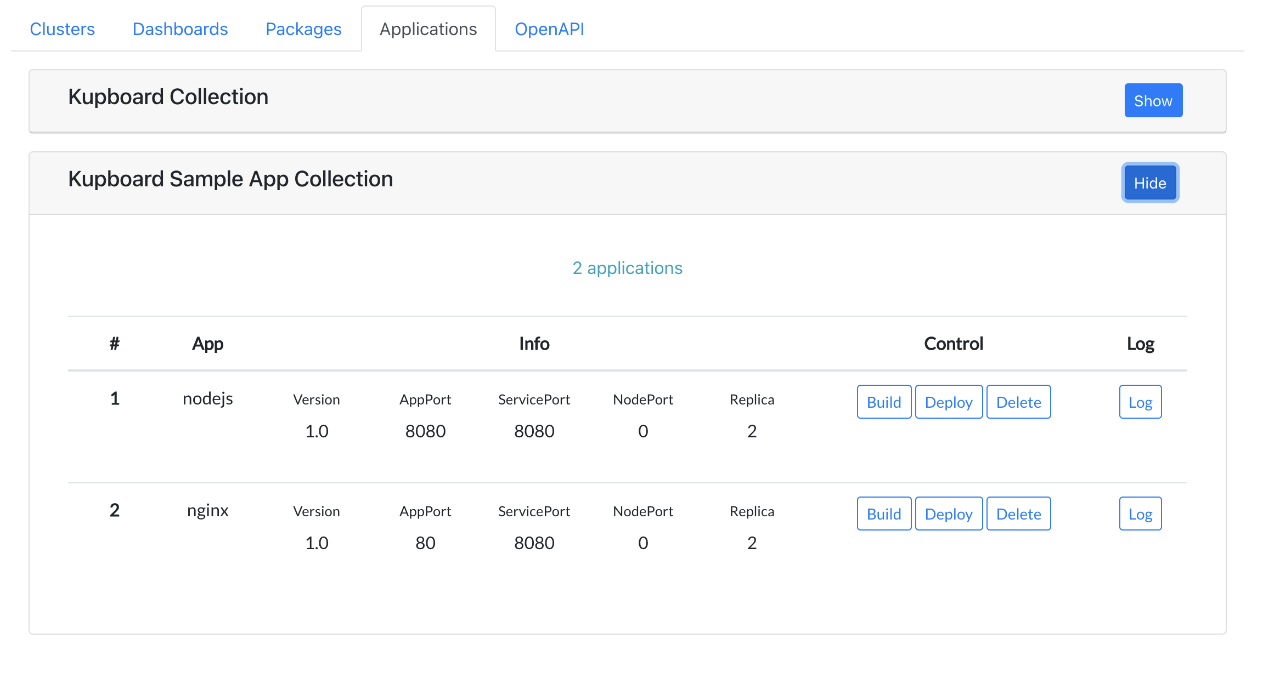Show the Kupboard Collection panel

point(1153,100)
